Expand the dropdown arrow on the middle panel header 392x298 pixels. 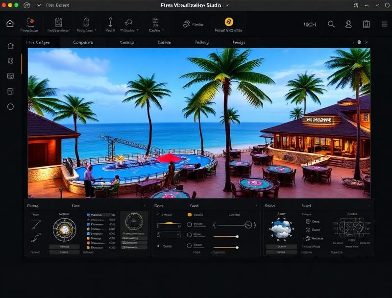pos(256,205)
